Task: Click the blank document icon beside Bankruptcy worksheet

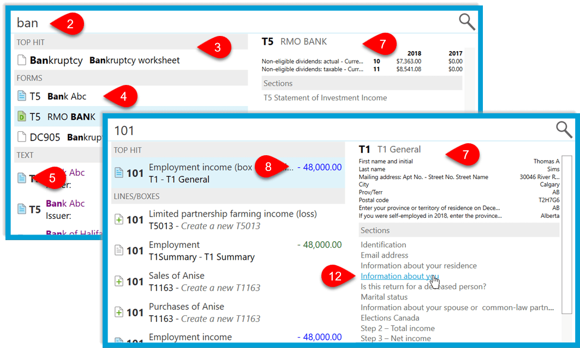Action: (22, 60)
